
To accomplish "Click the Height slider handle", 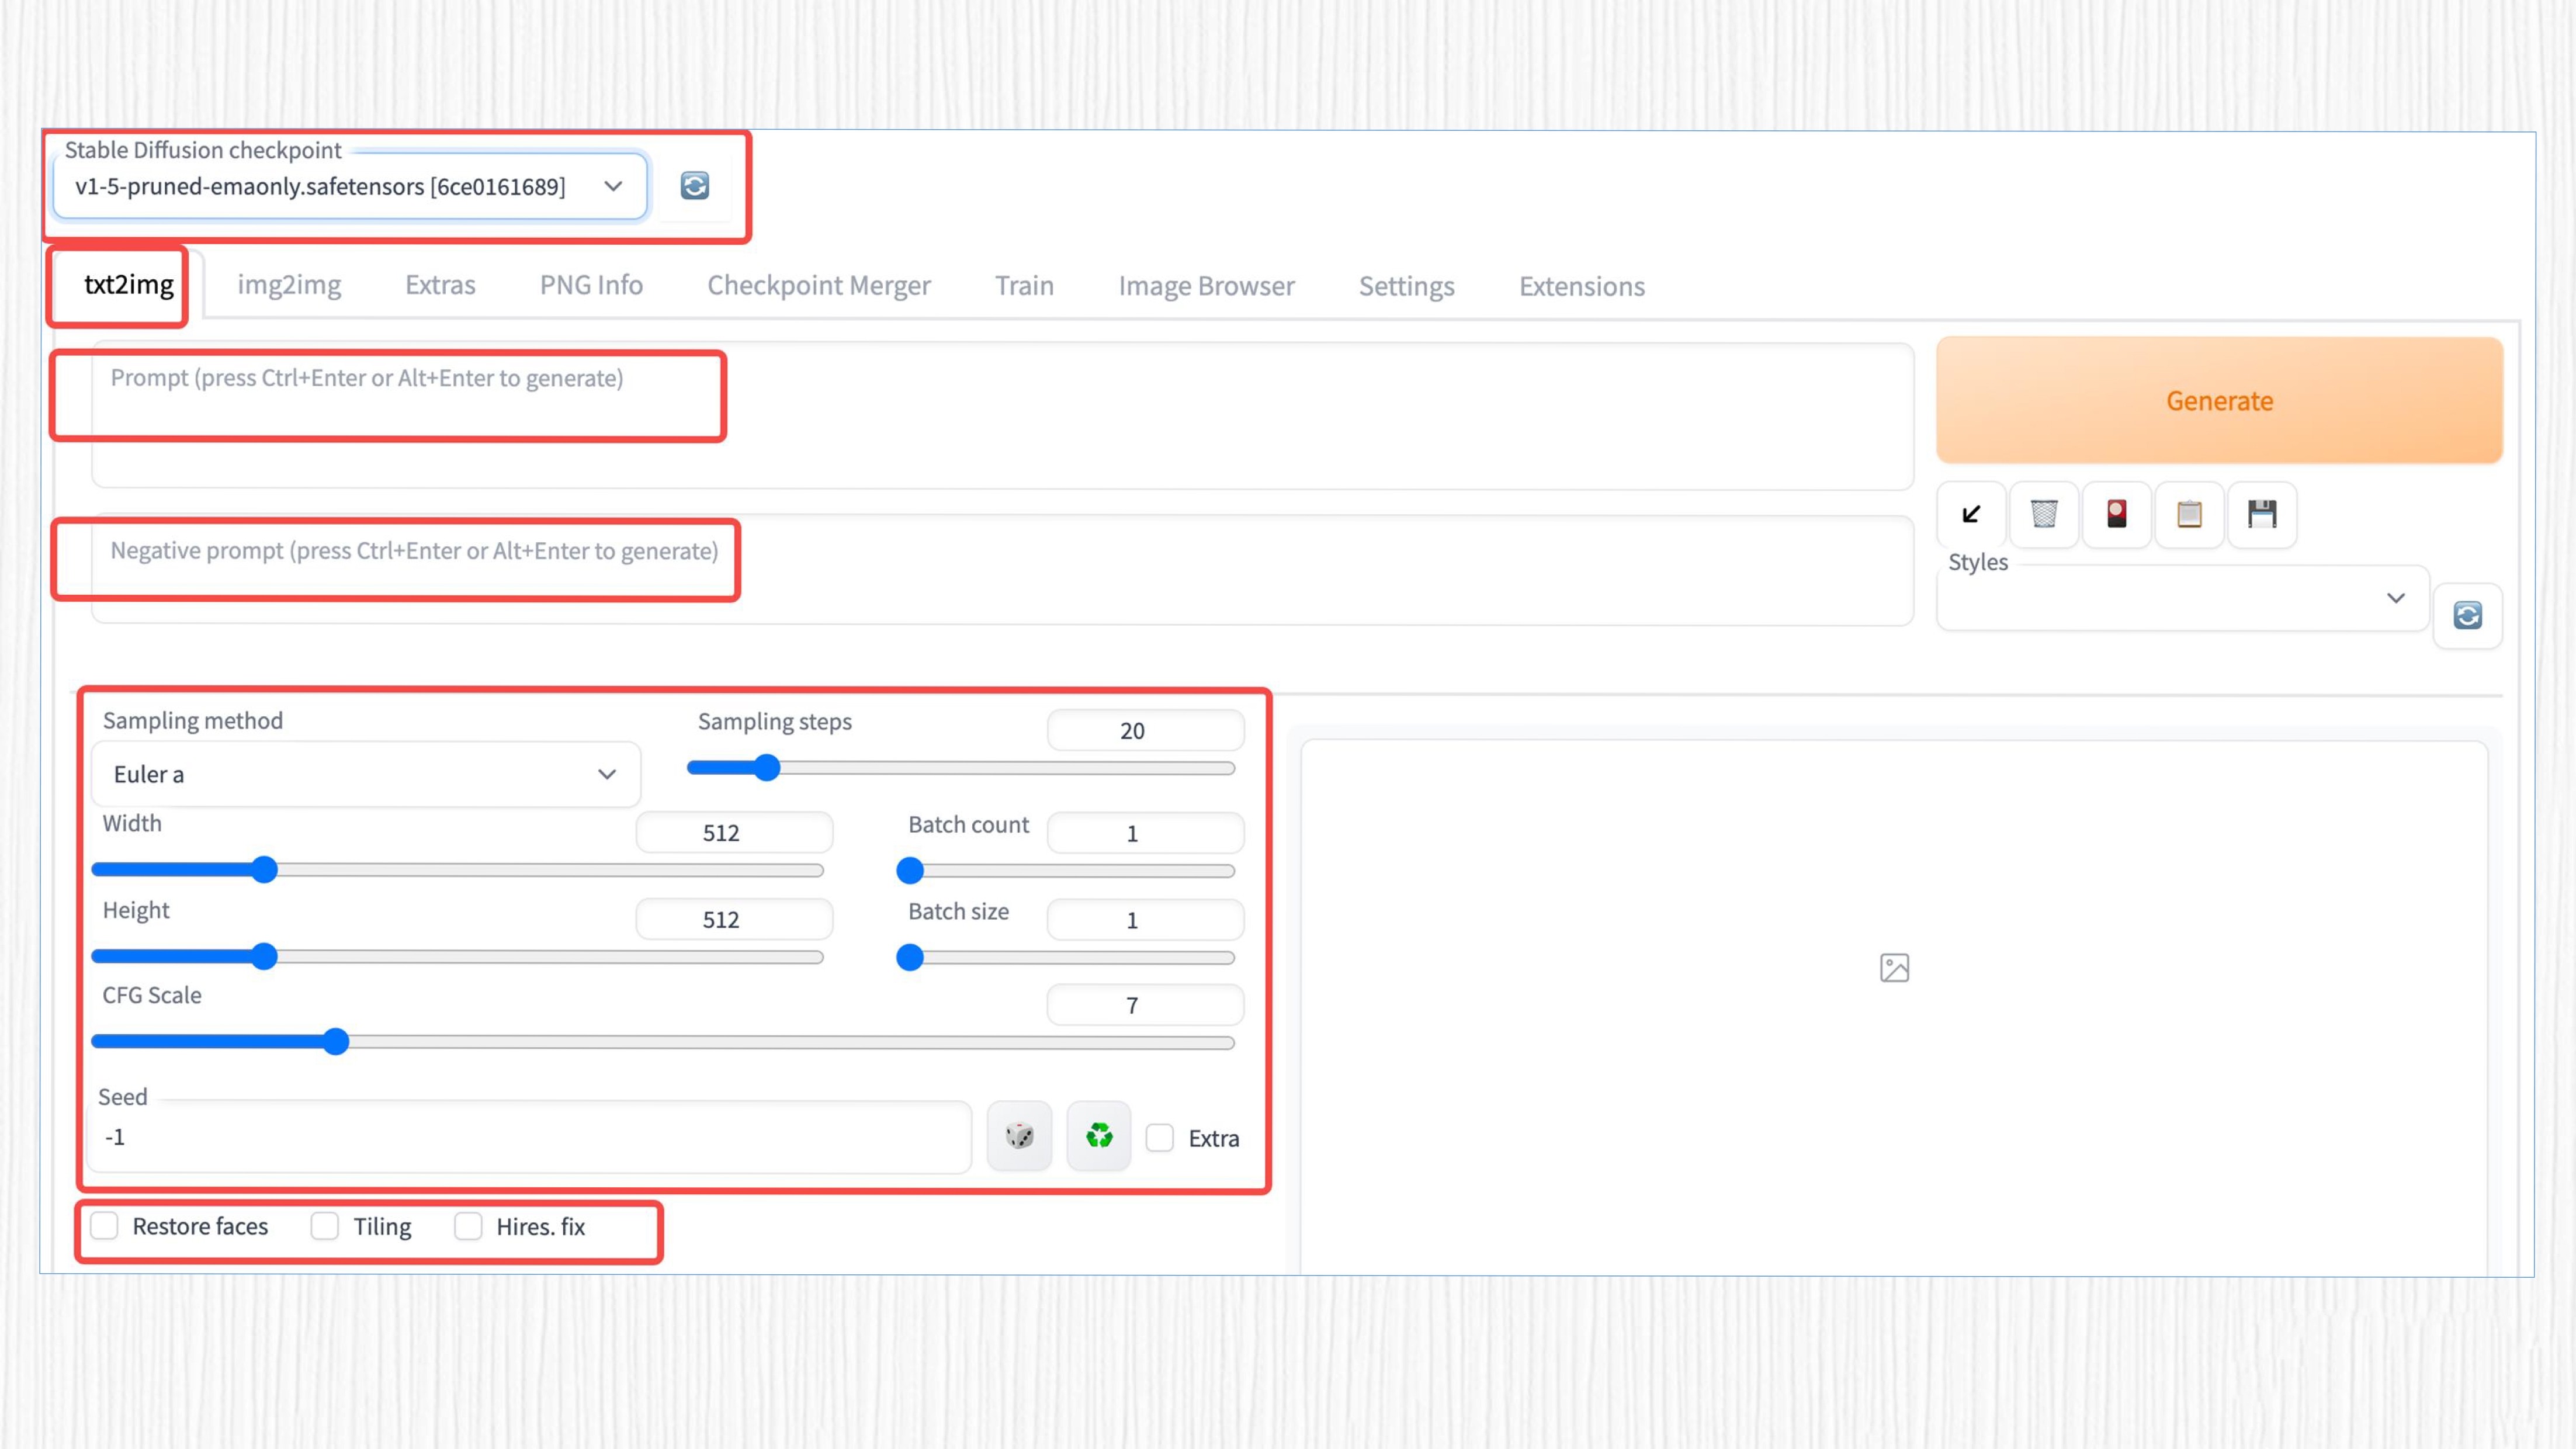I will [264, 957].
